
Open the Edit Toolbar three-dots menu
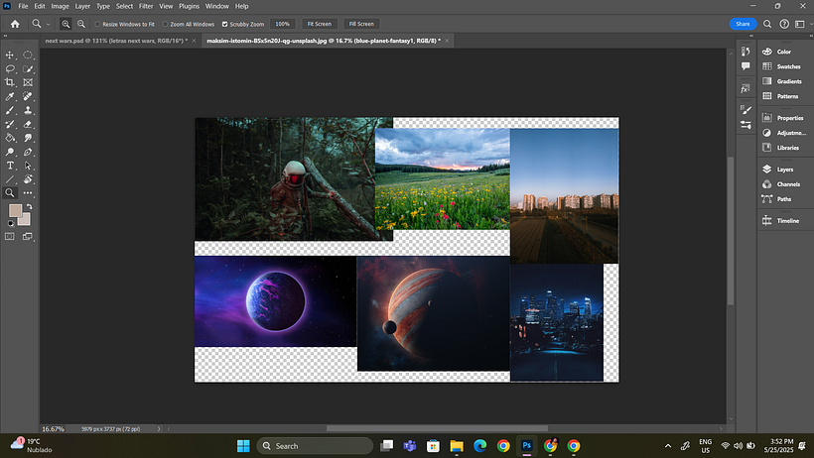[x=28, y=193]
